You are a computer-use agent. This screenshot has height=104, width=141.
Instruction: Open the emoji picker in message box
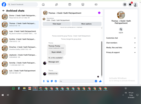[96, 81]
